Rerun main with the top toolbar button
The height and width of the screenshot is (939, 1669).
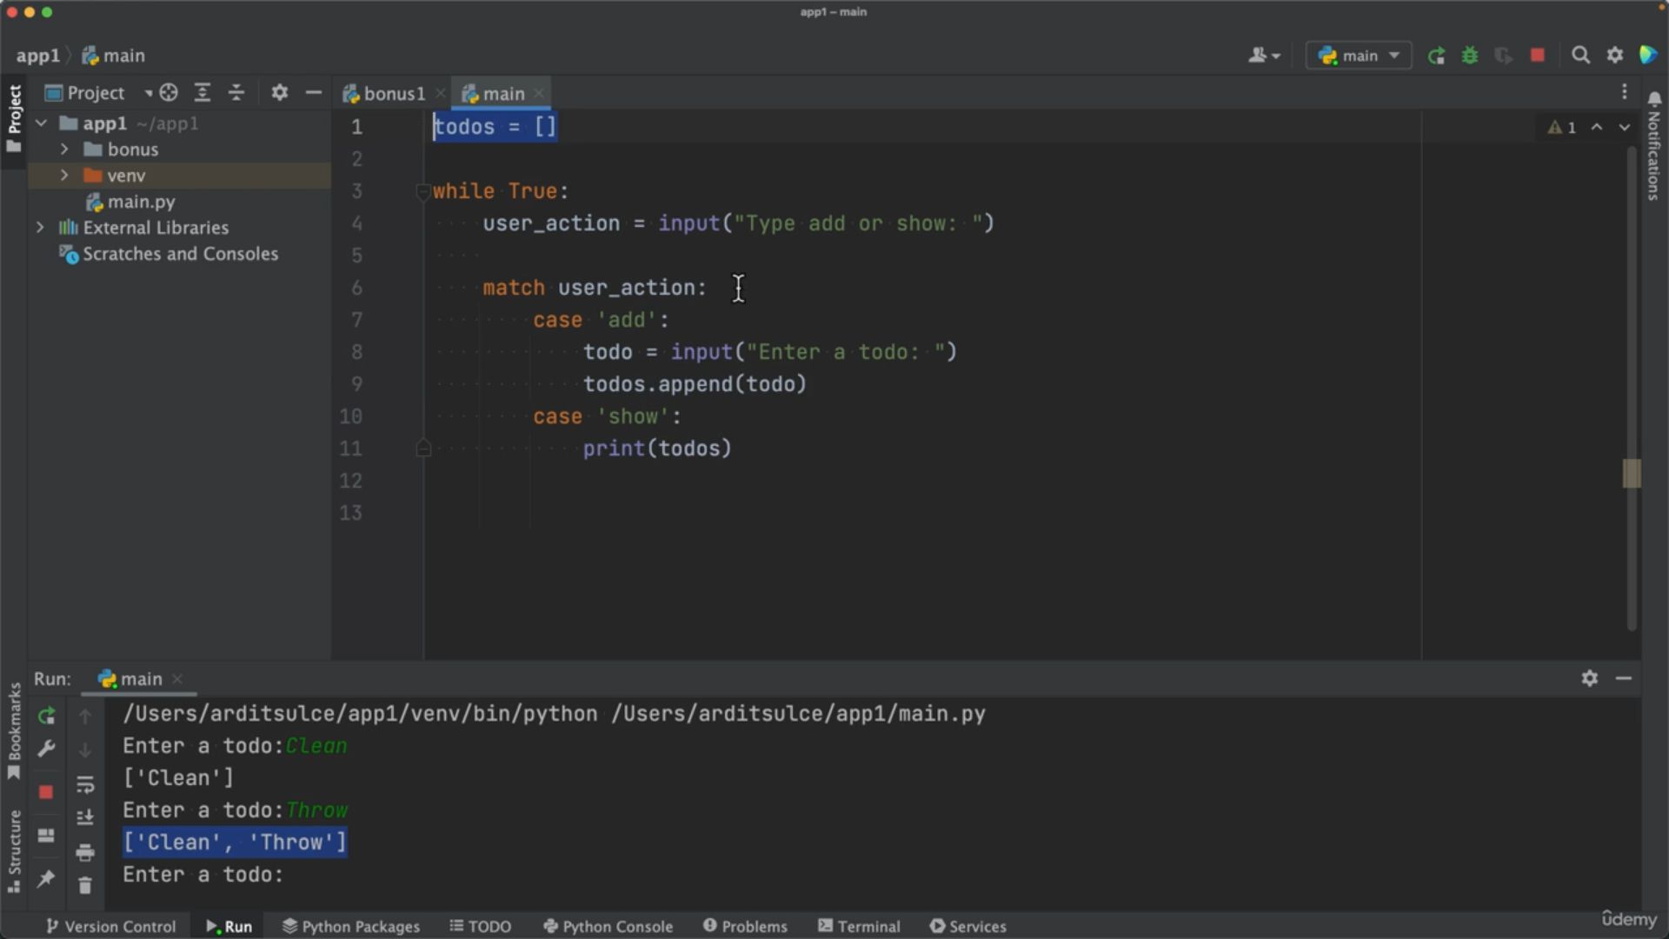(1436, 56)
